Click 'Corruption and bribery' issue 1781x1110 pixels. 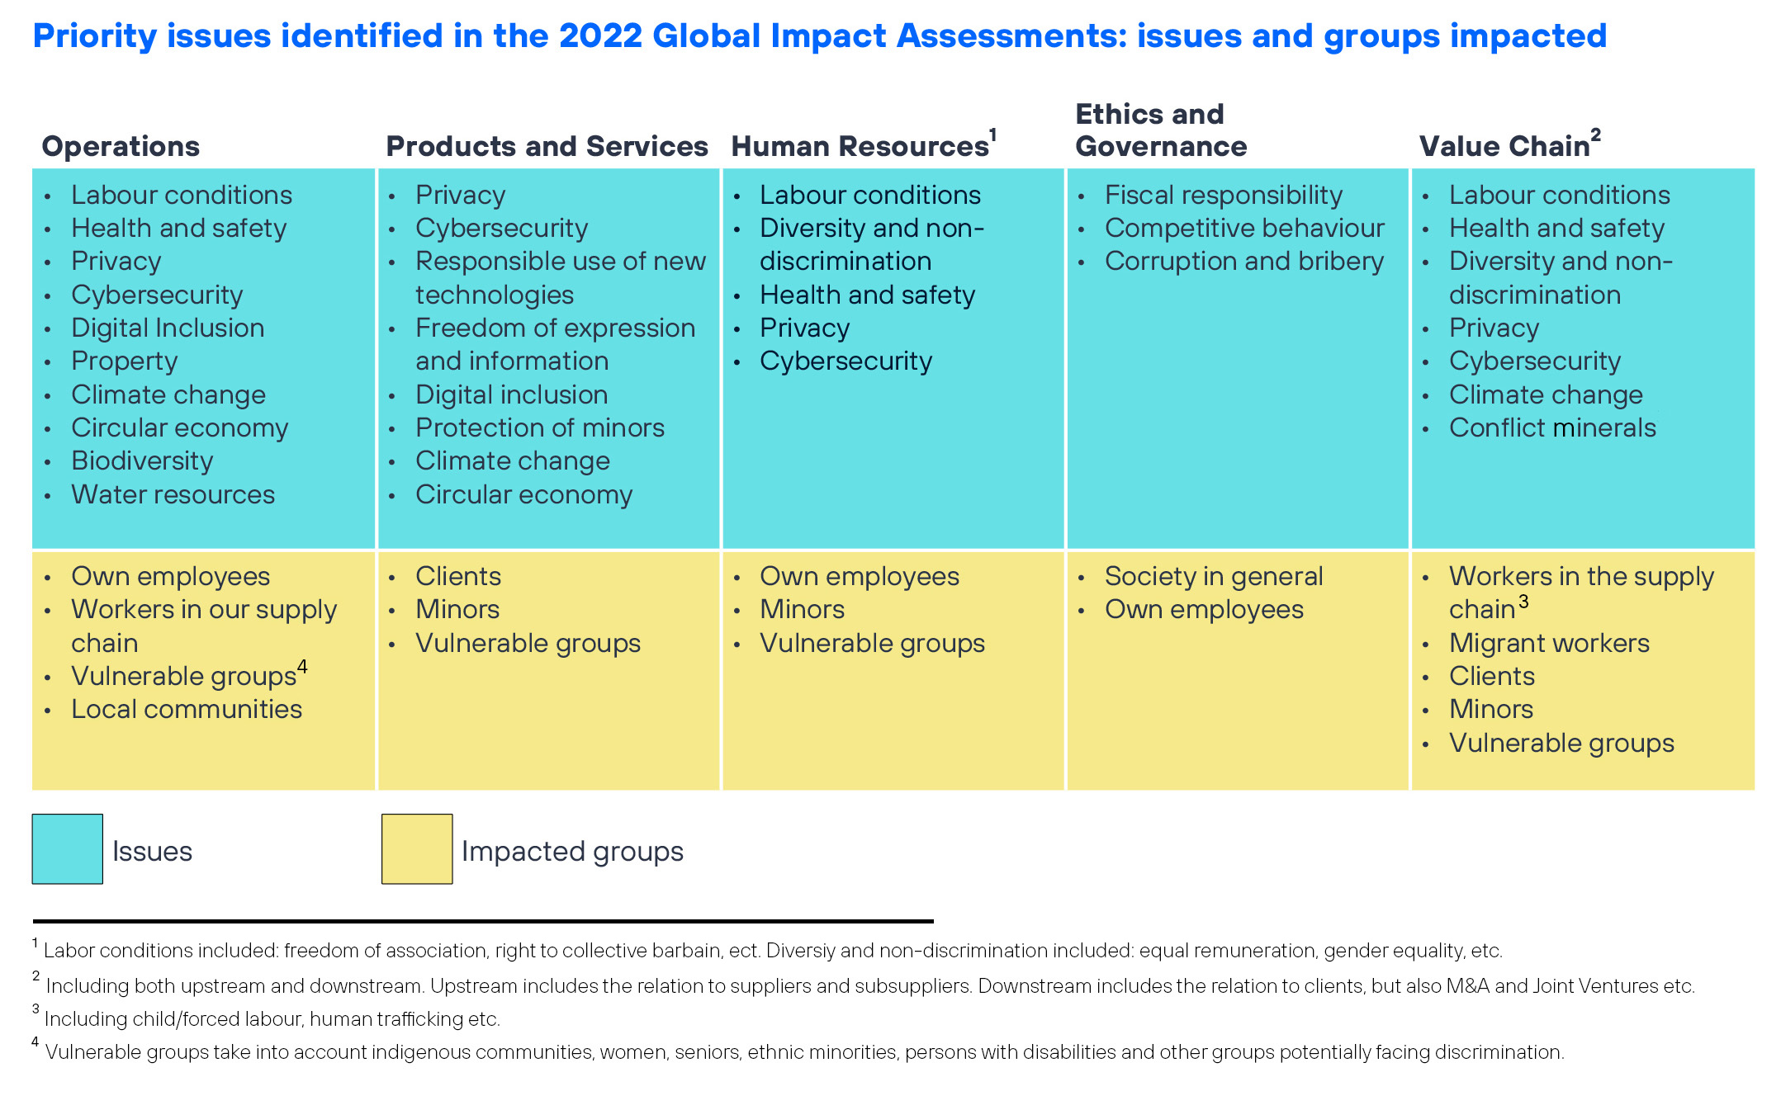pos(1243,261)
